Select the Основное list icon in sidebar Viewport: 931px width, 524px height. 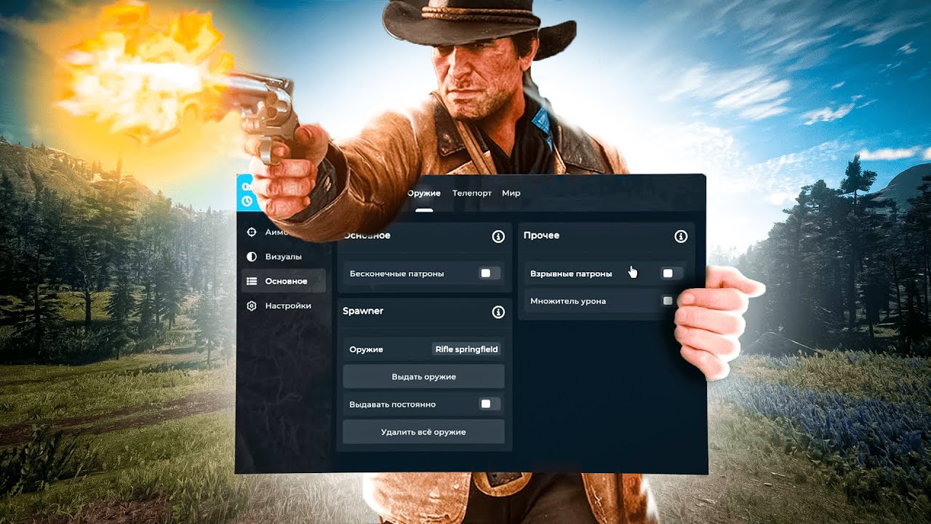click(x=252, y=281)
